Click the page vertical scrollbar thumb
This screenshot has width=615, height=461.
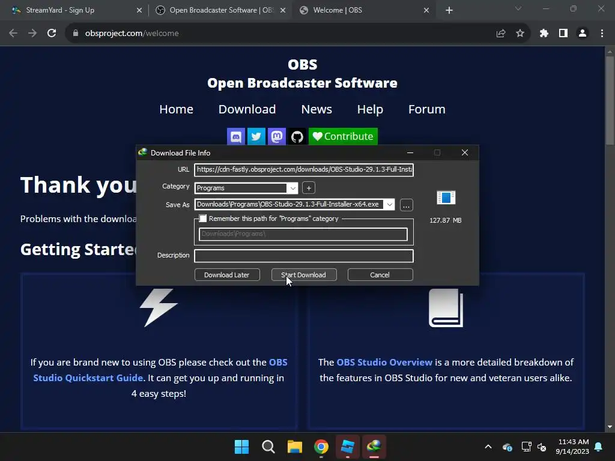[610, 101]
